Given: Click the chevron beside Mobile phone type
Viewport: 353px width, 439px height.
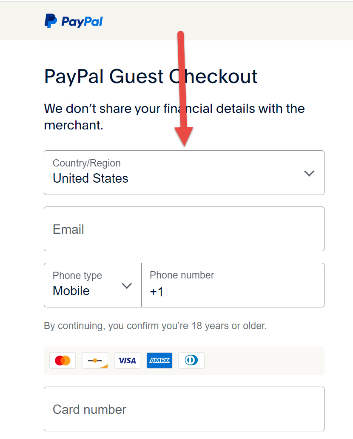Looking at the screenshot, I should [127, 286].
